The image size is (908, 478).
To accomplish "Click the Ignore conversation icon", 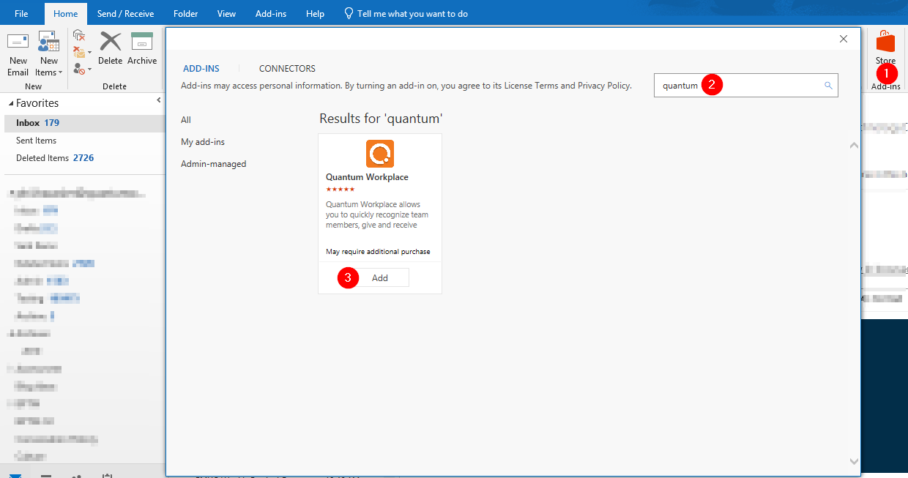I will [x=78, y=34].
